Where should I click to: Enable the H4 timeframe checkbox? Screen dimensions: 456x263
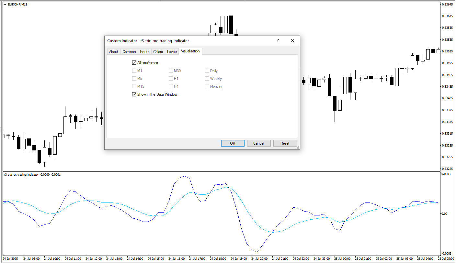(171, 86)
